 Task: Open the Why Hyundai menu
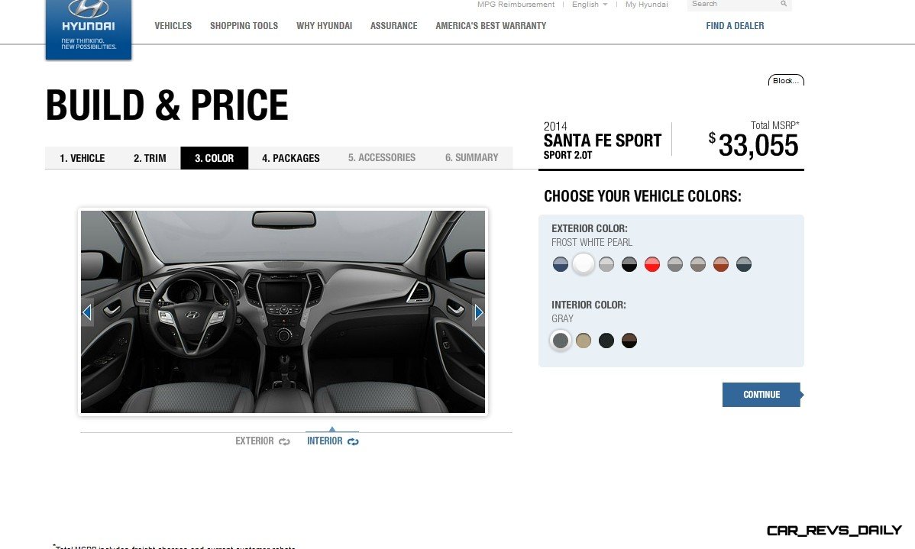325,26
